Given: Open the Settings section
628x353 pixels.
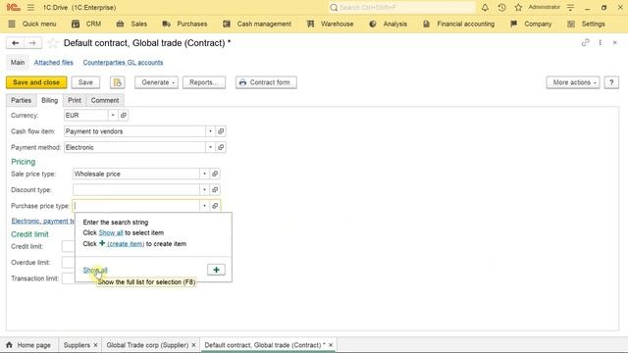Looking at the screenshot, I should pos(587,24).
